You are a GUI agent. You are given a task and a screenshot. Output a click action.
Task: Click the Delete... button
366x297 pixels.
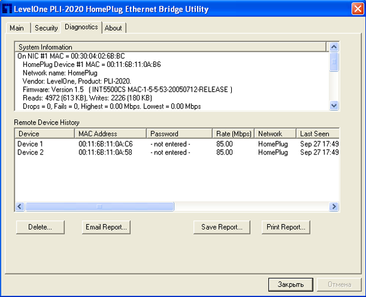click(x=40, y=227)
